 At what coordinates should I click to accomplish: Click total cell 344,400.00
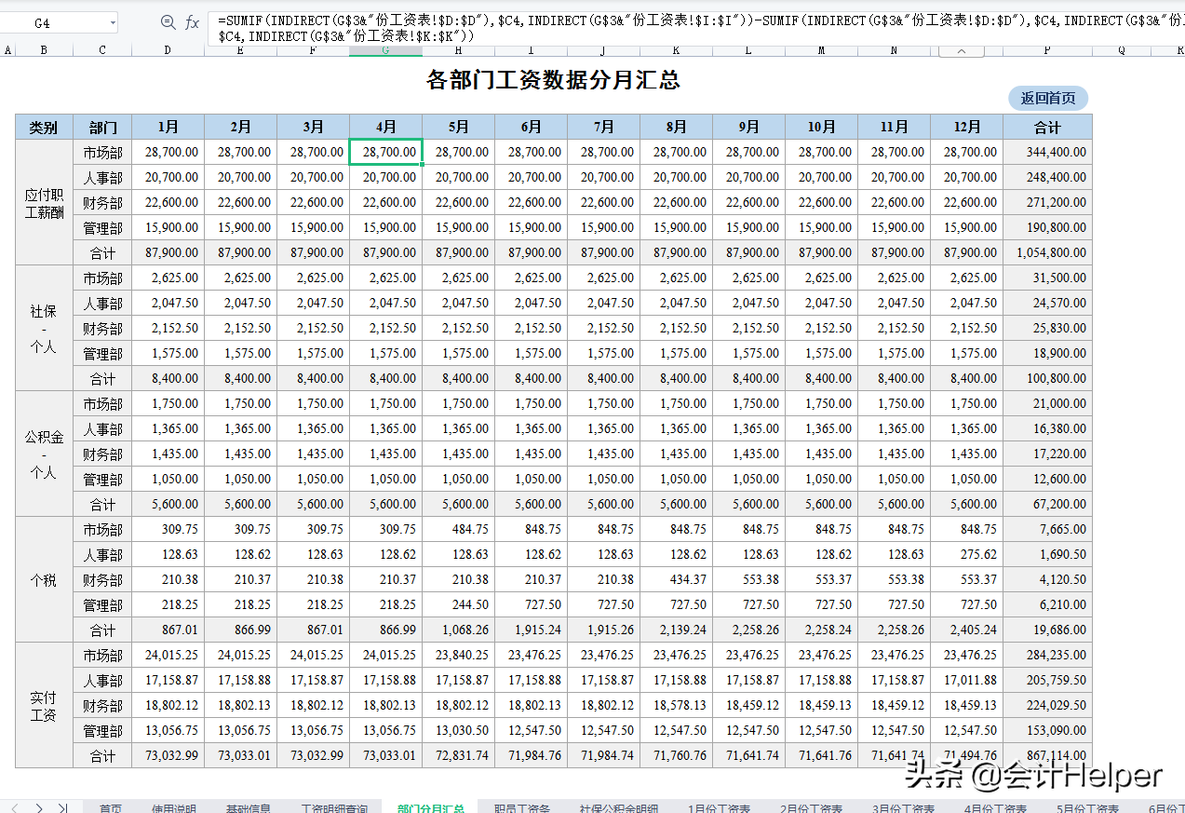pyautogui.click(x=1047, y=152)
